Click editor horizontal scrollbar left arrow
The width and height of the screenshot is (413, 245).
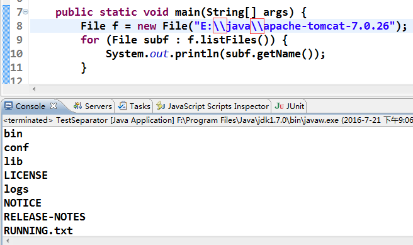[34, 89]
